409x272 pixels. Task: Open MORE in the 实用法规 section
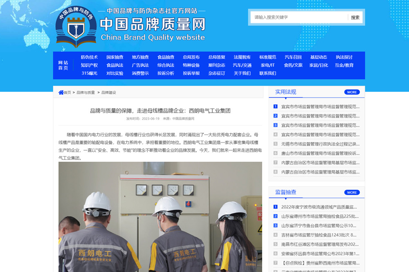[x=352, y=92]
